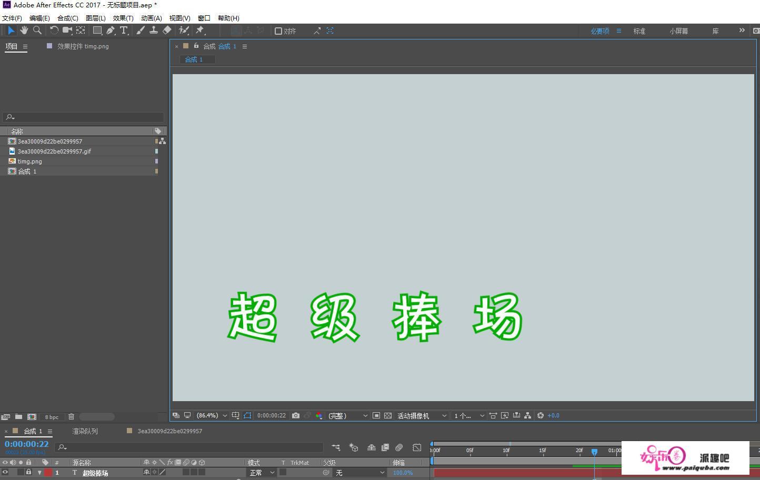
Task: Switch to the 小屏幕 workspace
Action: (679, 31)
